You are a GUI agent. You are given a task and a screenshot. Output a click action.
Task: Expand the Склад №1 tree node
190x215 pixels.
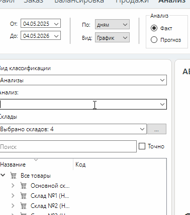click(13, 196)
